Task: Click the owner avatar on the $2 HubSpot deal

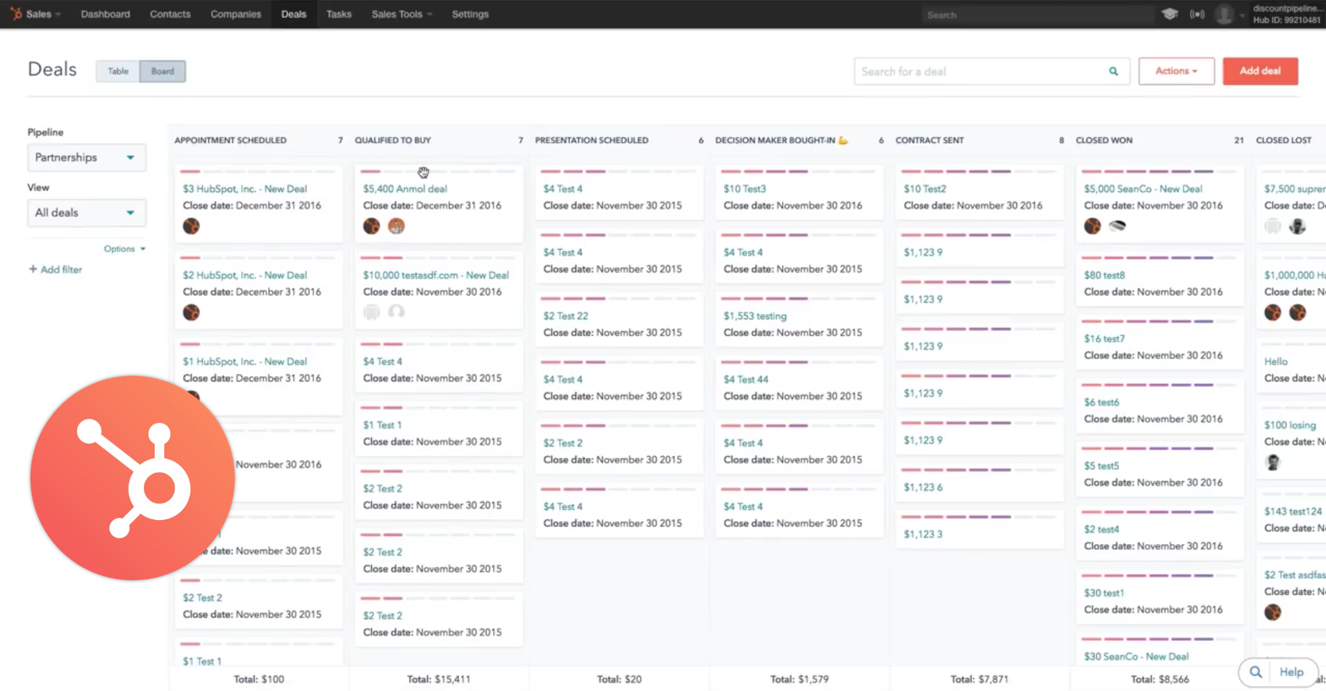Action: [191, 312]
